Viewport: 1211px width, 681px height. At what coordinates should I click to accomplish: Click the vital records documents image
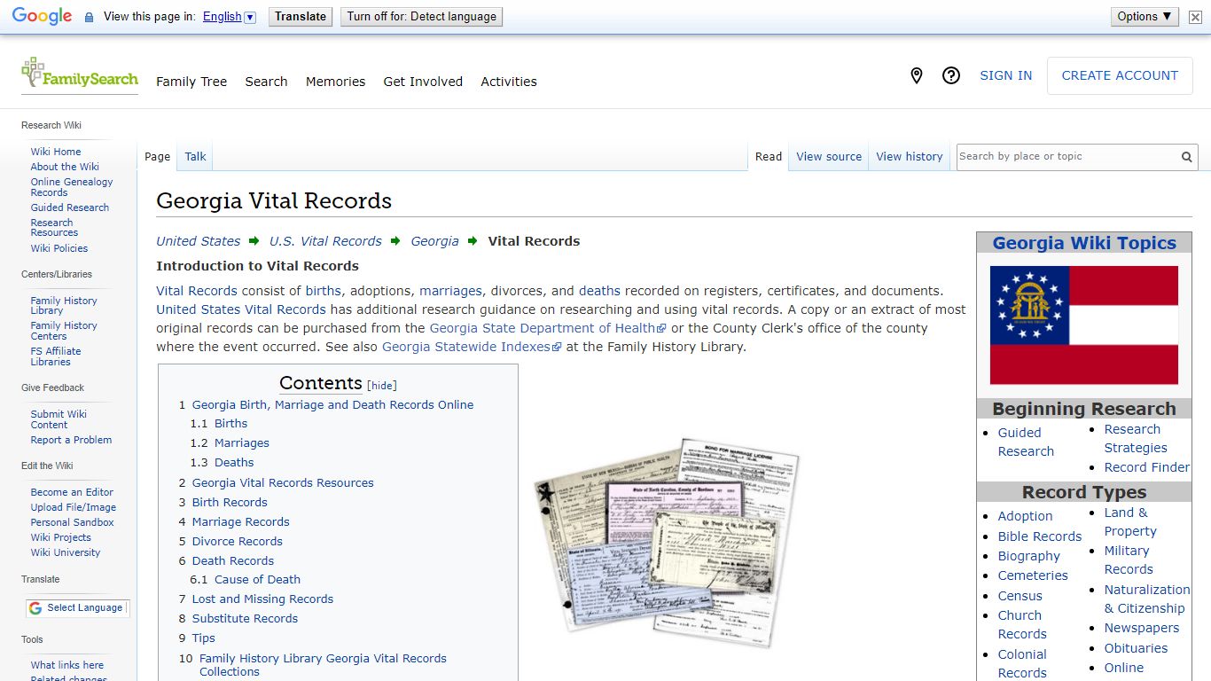[667, 541]
